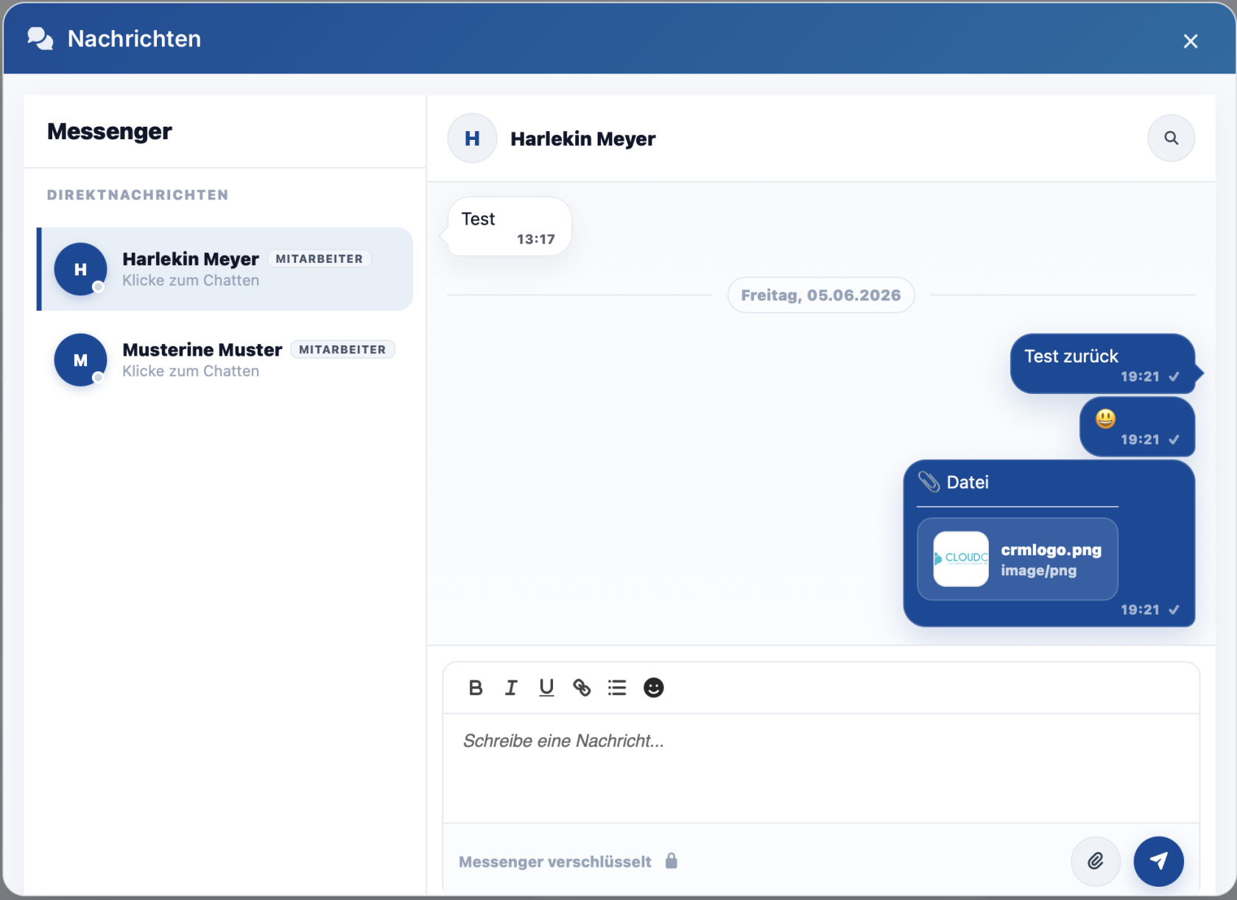Click the MITARBEITER badge of Musterine Muster
The width and height of the screenshot is (1237, 900).
(342, 350)
